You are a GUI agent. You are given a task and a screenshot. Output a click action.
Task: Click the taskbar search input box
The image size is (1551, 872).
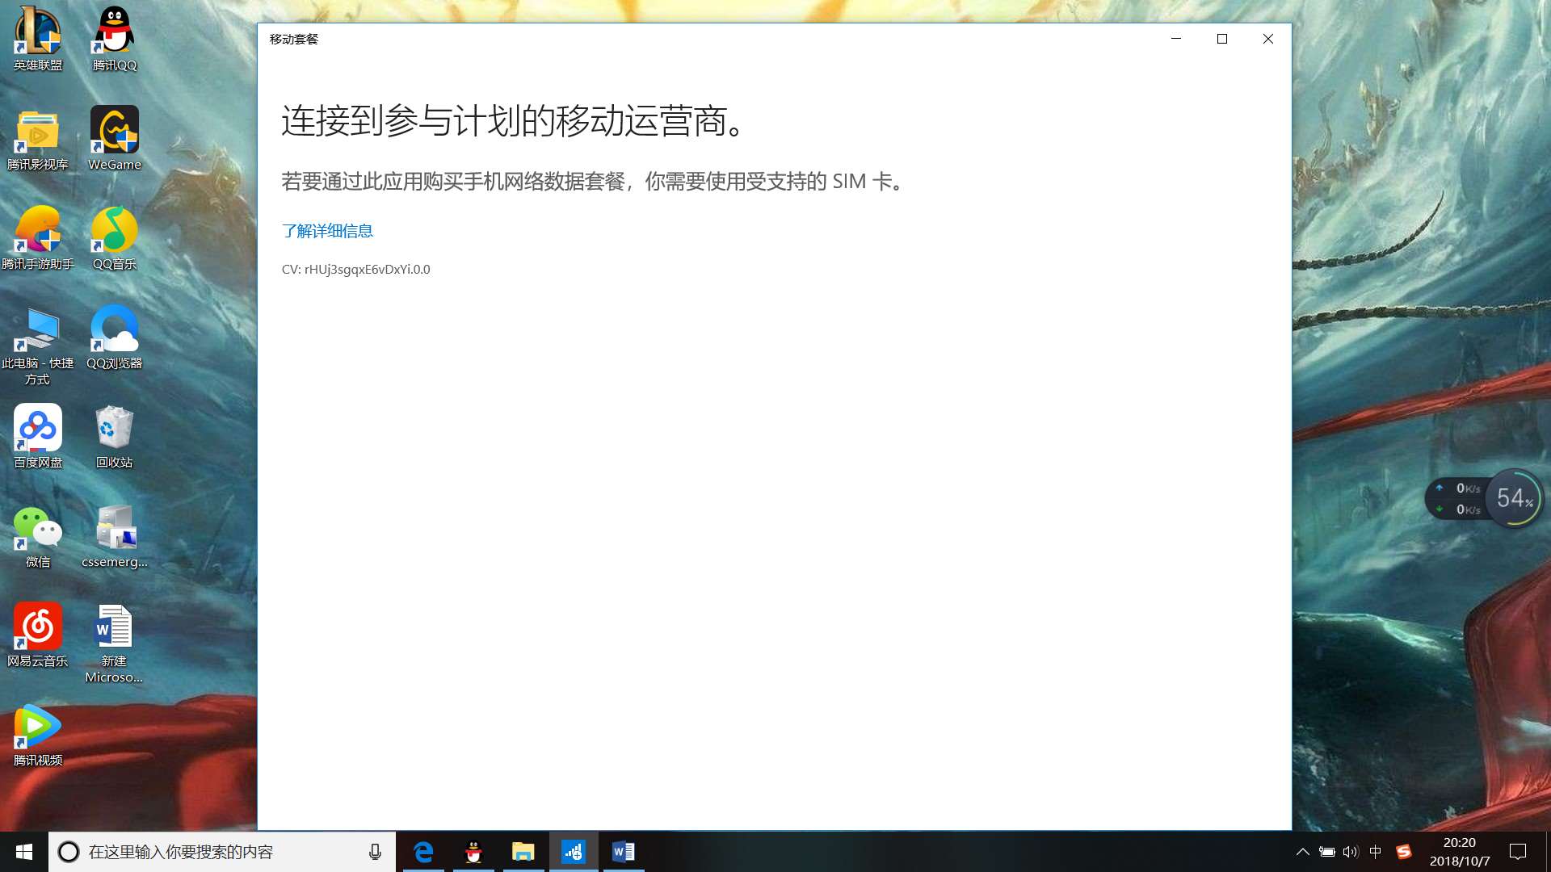(x=222, y=852)
